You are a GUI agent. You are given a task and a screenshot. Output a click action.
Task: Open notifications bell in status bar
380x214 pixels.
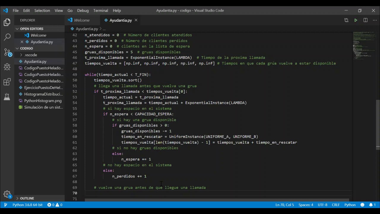(372, 205)
